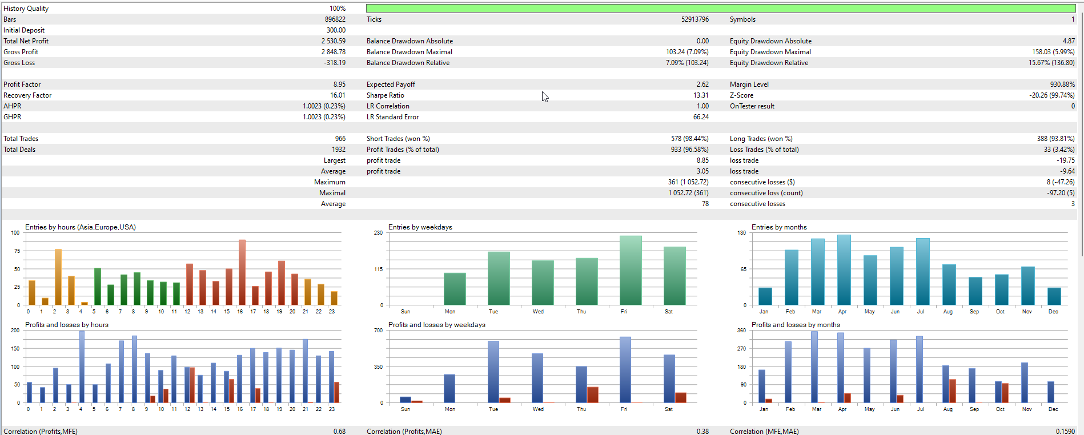Select the Profit Factor value 8.95

click(x=339, y=84)
